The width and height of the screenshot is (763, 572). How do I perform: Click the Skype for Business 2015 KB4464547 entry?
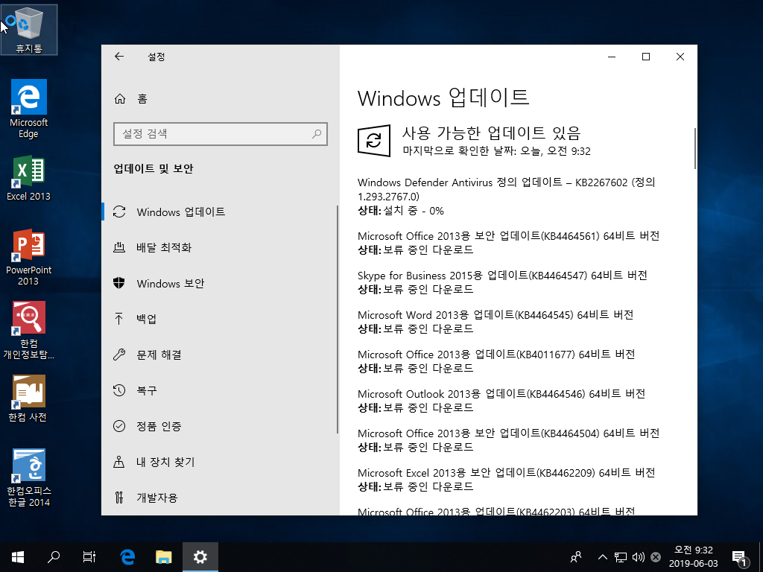(502, 282)
